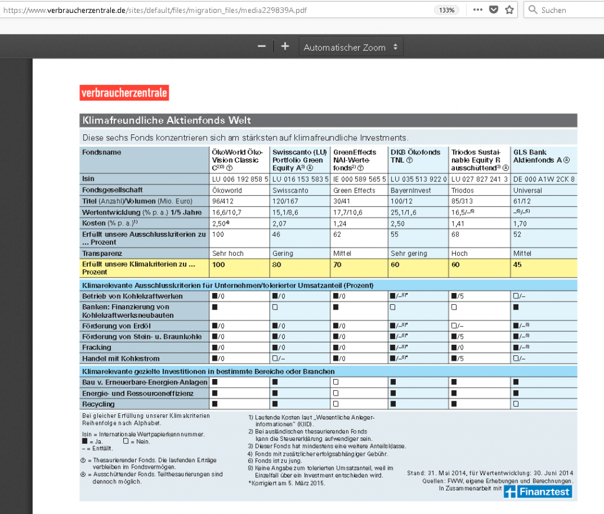Zoom out the PDF with minus button
The height and width of the screenshot is (514, 604).
tap(262, 47)
